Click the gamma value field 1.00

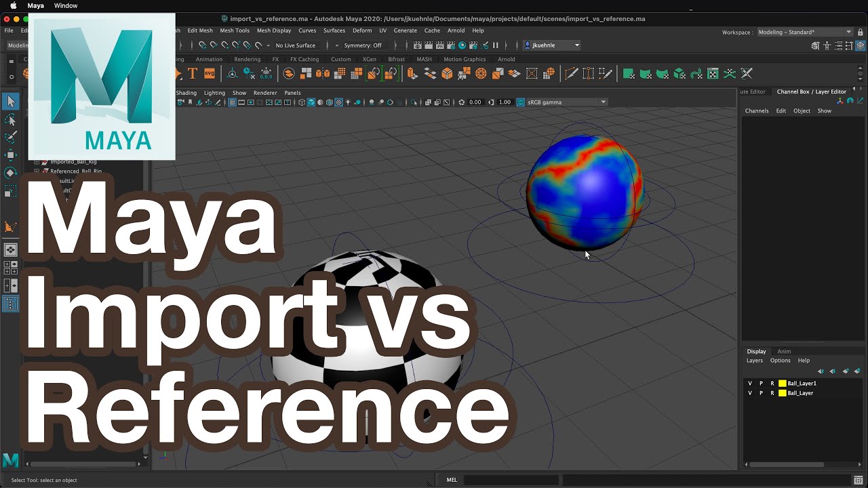coord(504,102)
